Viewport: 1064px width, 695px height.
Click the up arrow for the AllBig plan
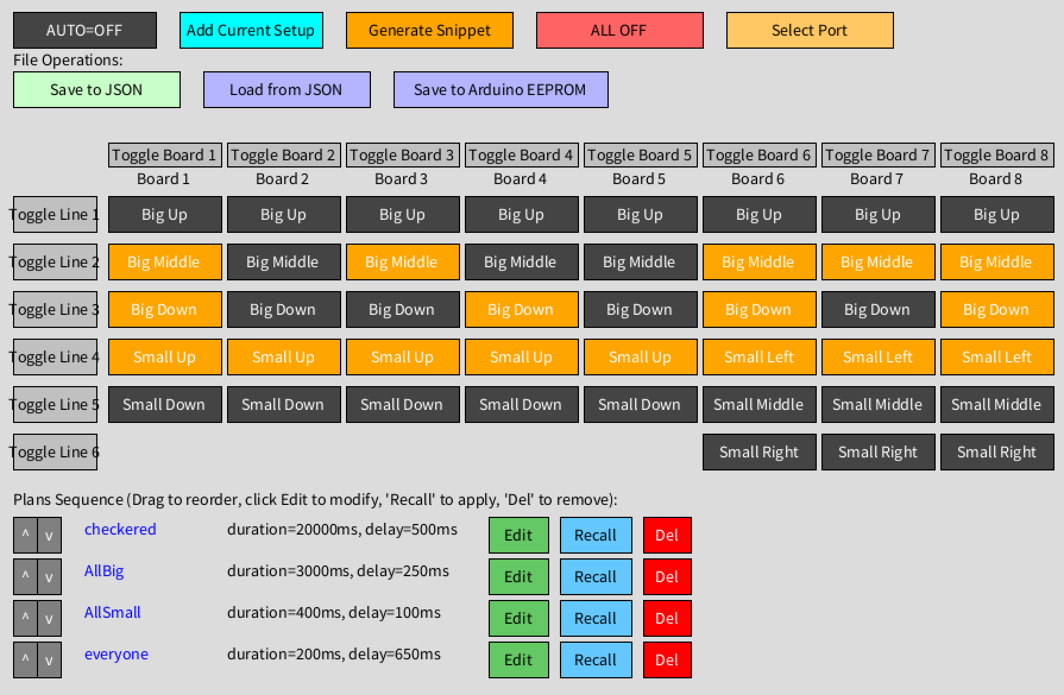(x=26, y=576)
